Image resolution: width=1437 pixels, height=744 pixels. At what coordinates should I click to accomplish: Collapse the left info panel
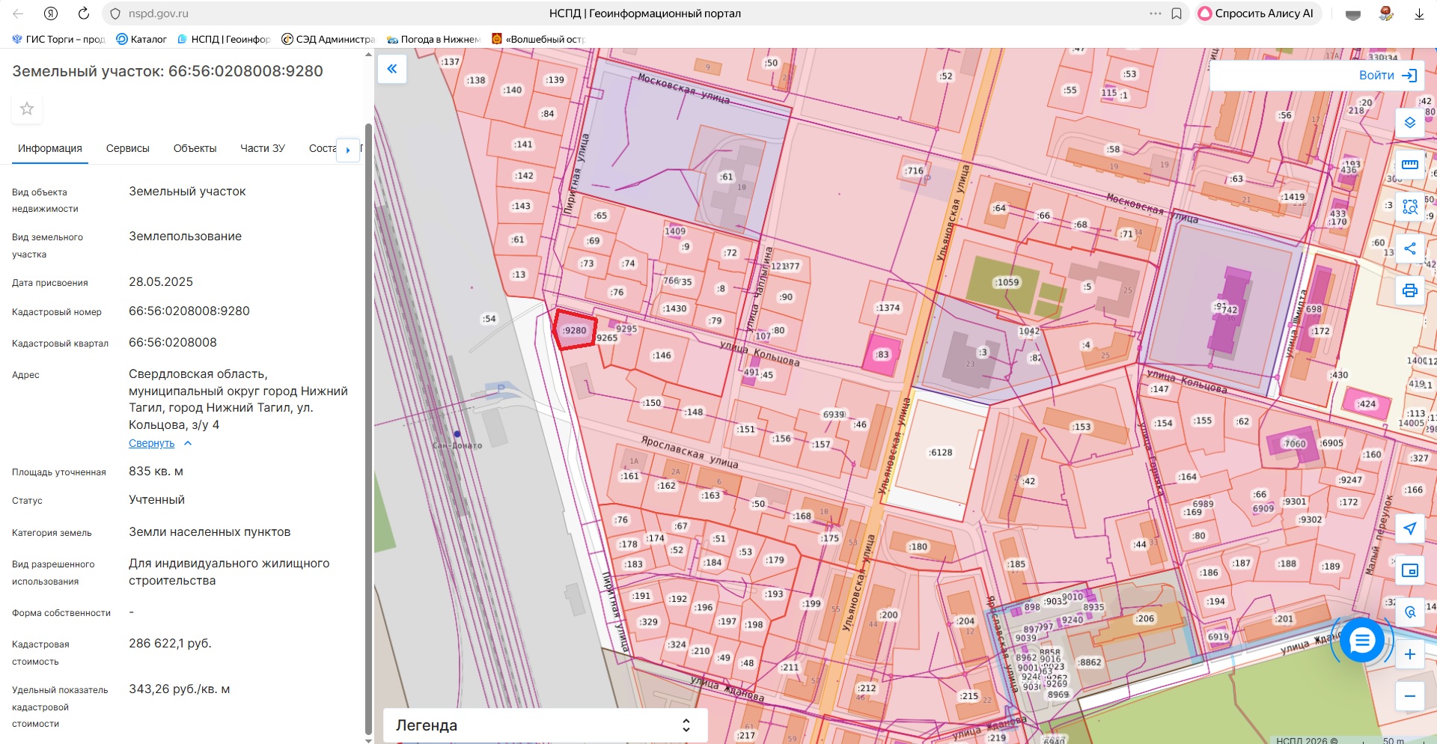pyautogui.click(x=391, y=69)
